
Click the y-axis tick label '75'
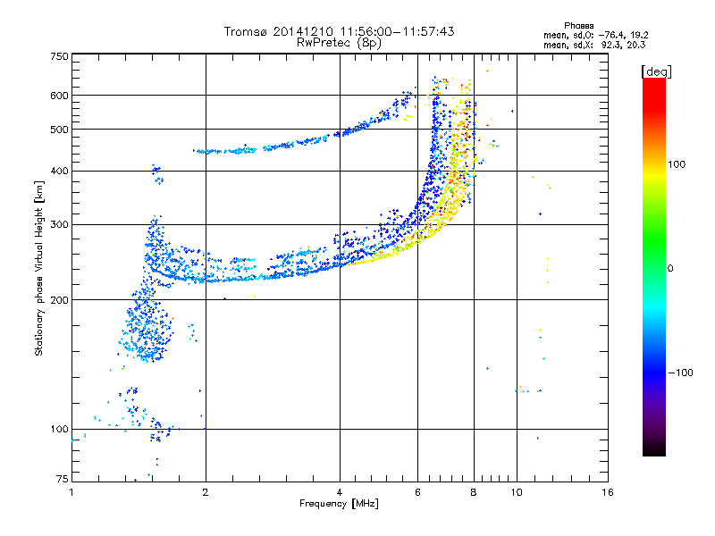pos(63,479)
